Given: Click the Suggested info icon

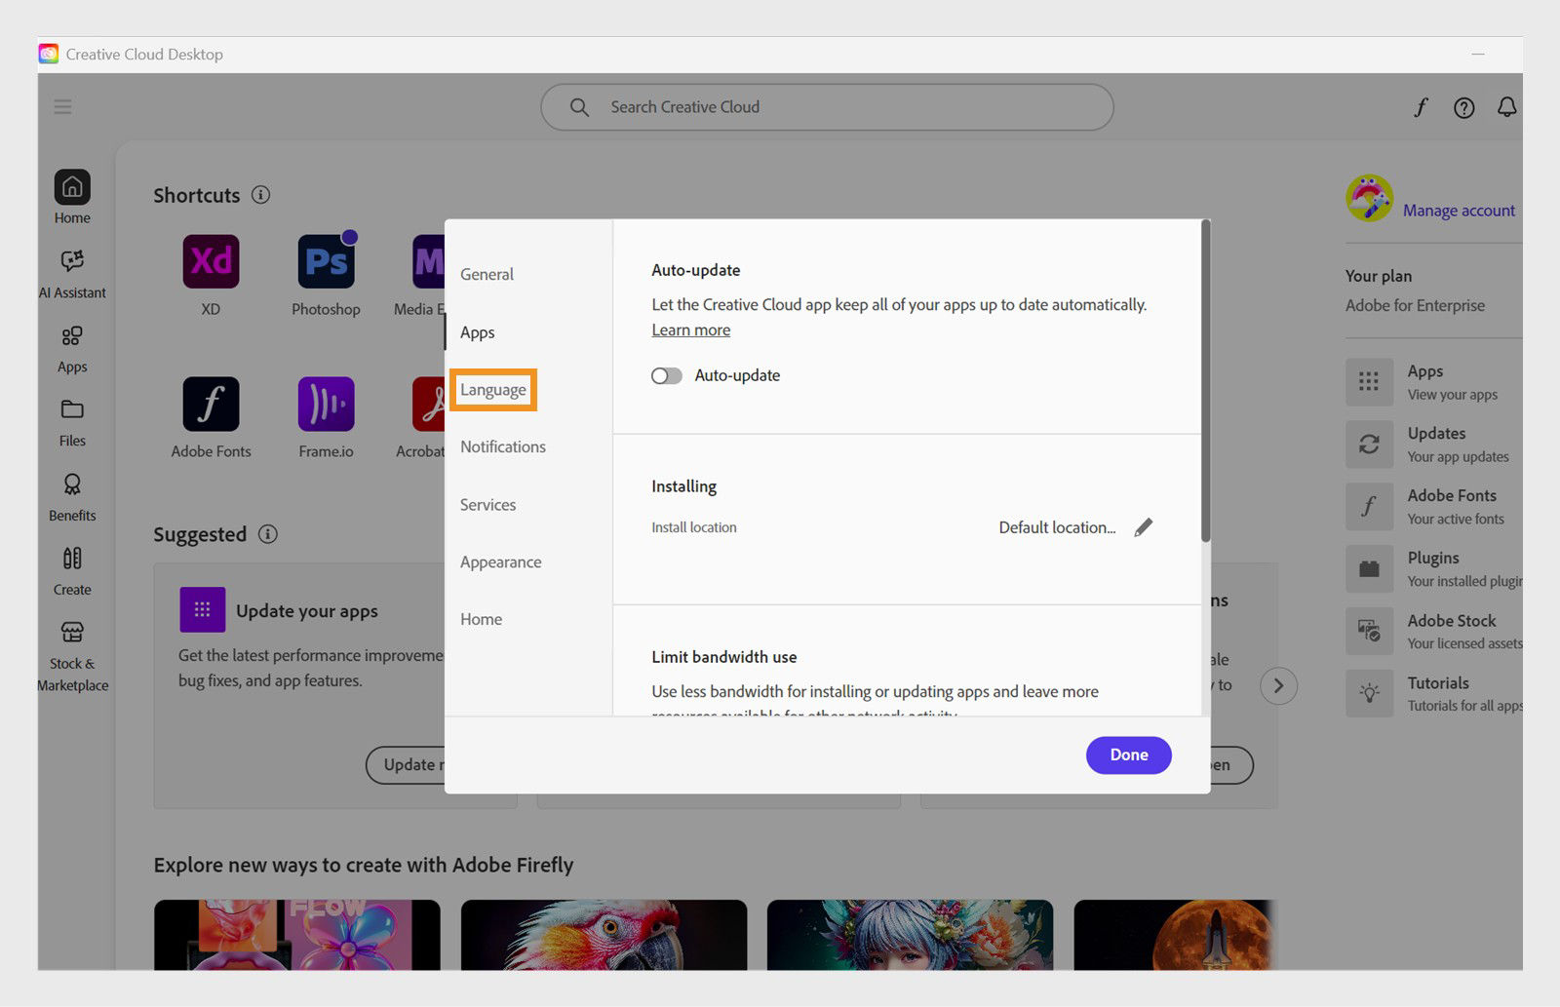Looking at the screenshot, I should tap(267, 533).
